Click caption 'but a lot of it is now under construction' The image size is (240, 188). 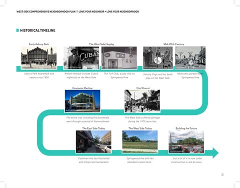coord(186,160)
